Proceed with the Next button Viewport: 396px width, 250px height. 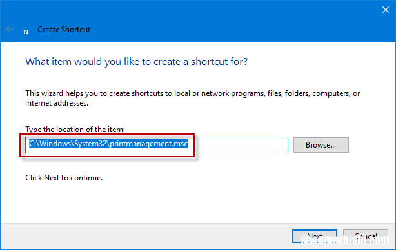[x=315, y=236]
